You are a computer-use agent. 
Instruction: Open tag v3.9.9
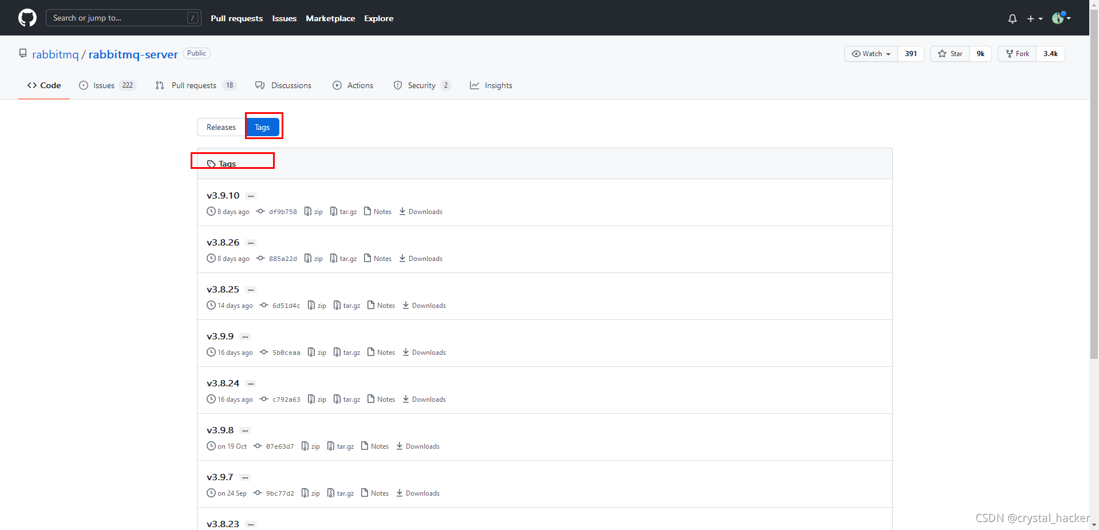pyautogui.click(x=220, y=337)
